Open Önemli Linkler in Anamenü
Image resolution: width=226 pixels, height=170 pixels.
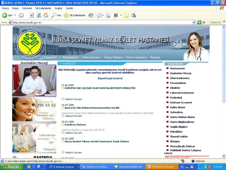pyautogui.click(x=179, y=137)
